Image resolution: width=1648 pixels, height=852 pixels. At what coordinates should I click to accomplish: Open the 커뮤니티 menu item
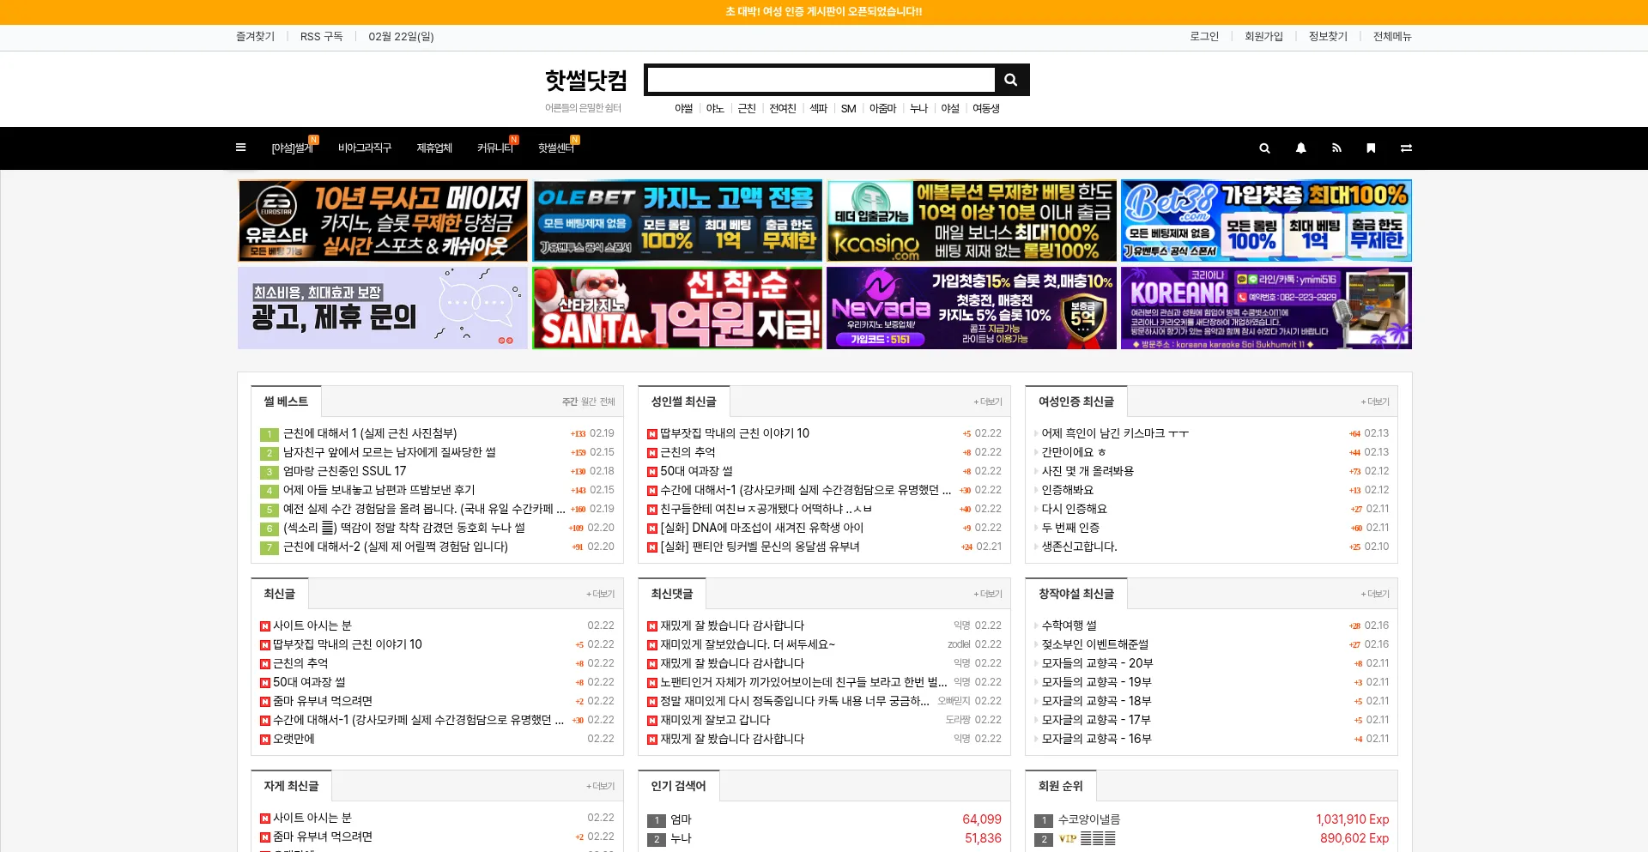[495, 148]
